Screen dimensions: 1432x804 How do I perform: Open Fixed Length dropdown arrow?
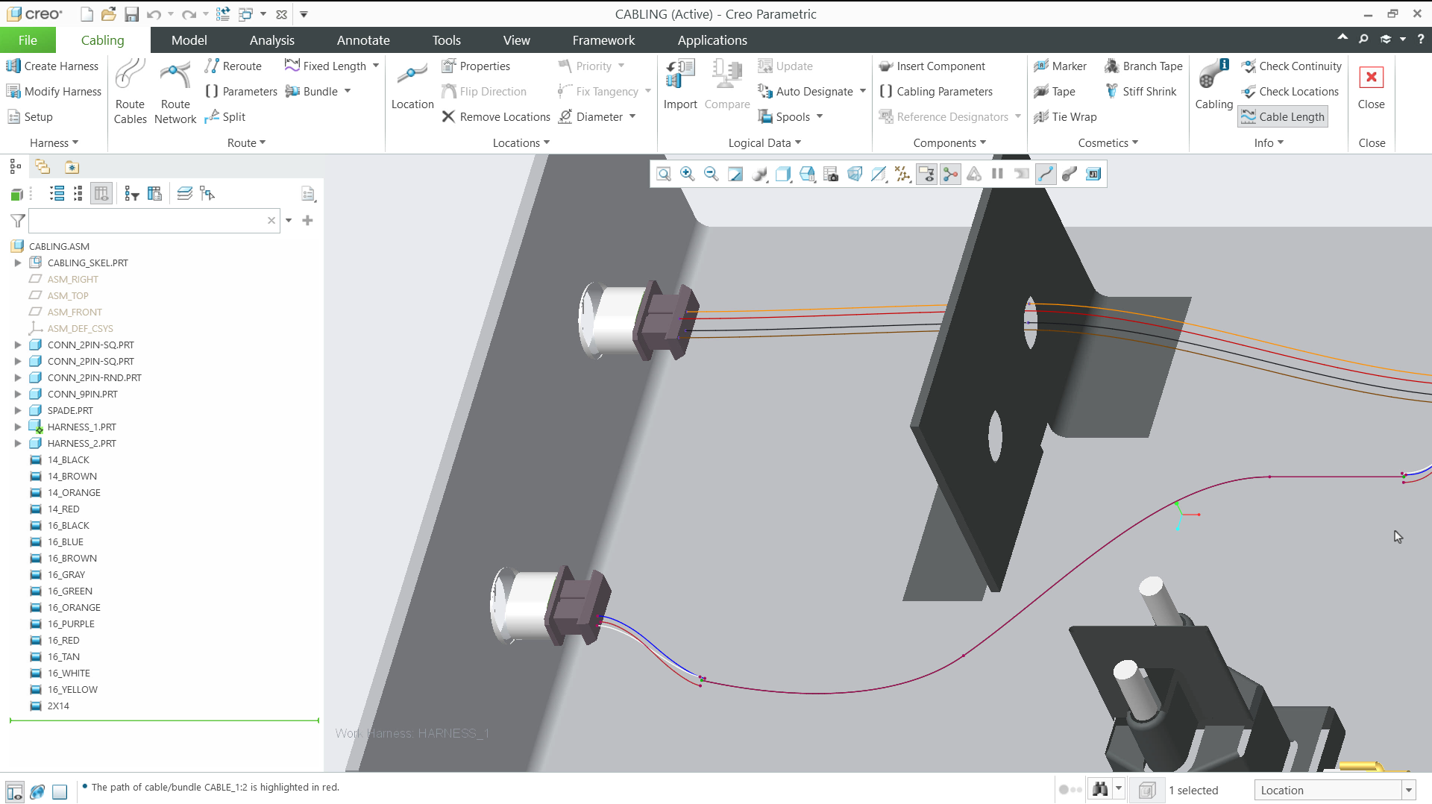(376, 66)
